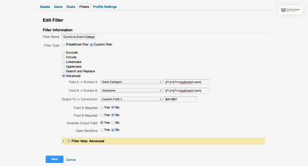Set Field A Required to Yes

coord(102,107)
